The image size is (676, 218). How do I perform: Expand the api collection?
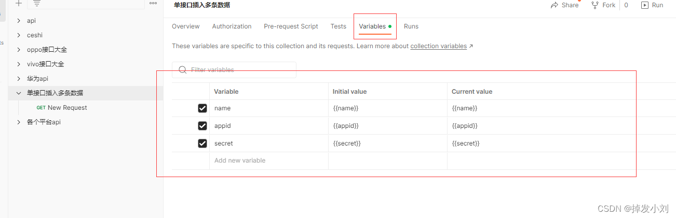click(x=19, y=21)
